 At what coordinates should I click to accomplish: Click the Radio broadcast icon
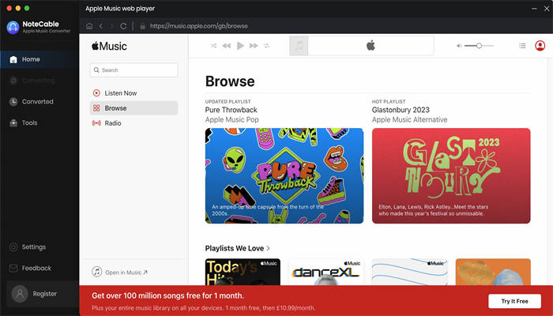click(x=96, y=123)
